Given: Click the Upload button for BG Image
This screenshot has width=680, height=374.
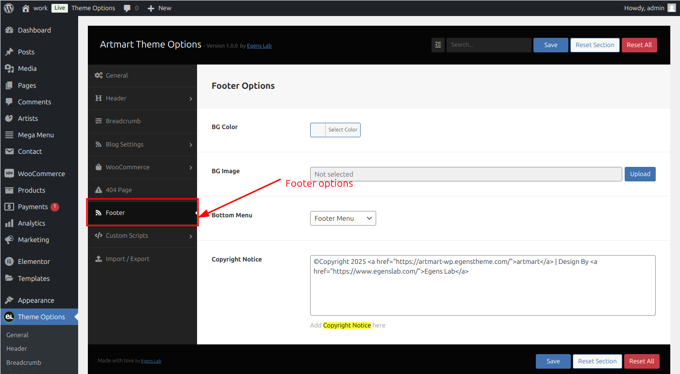Looking at the screenshot, I should 640,174.
